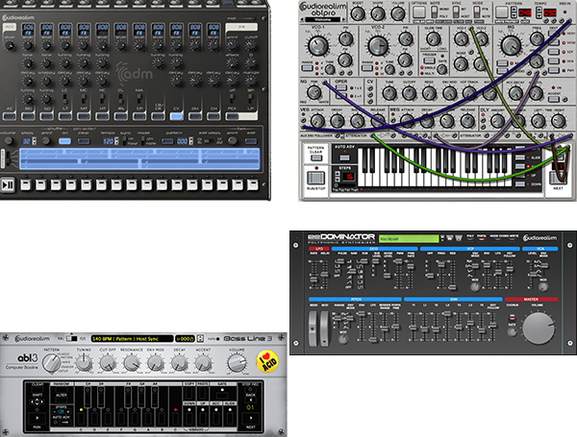Image resolution: width=577 pixels, height=437 pixels.
Task: Click the first step button in ADM sequencer
Action: (25, 184)
